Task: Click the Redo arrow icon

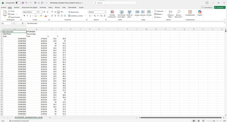Action: [x=31, y=3]
